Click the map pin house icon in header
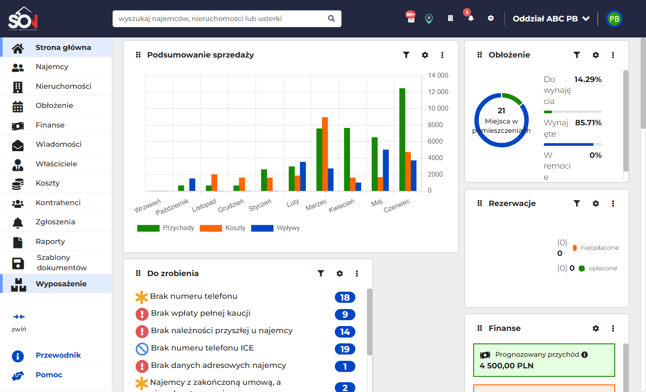The height and width of the screenshot is (392, 646). point(429,19)
